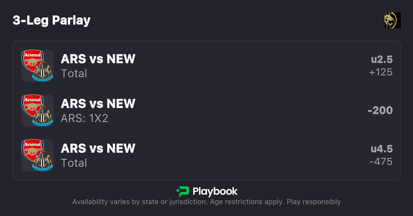
Task: Select the u4.5 total line value
Action: pyautogui.click(x=382, y=149)
